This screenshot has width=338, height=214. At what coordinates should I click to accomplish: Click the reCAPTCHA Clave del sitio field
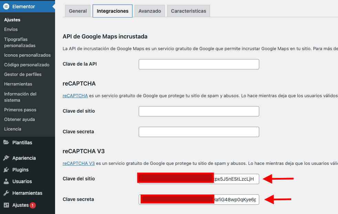(x=199, y=111)
